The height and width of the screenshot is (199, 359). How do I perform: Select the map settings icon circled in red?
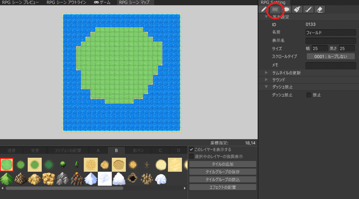tap(276, 9)
